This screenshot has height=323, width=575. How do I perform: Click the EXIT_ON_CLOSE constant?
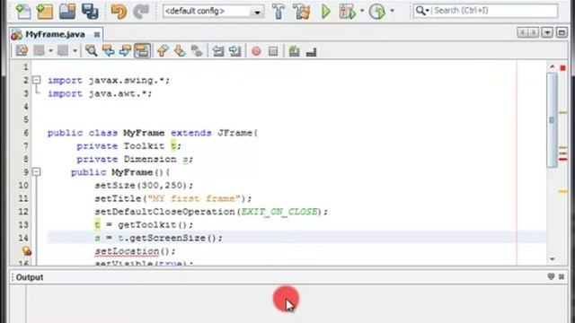pos(279,212)
